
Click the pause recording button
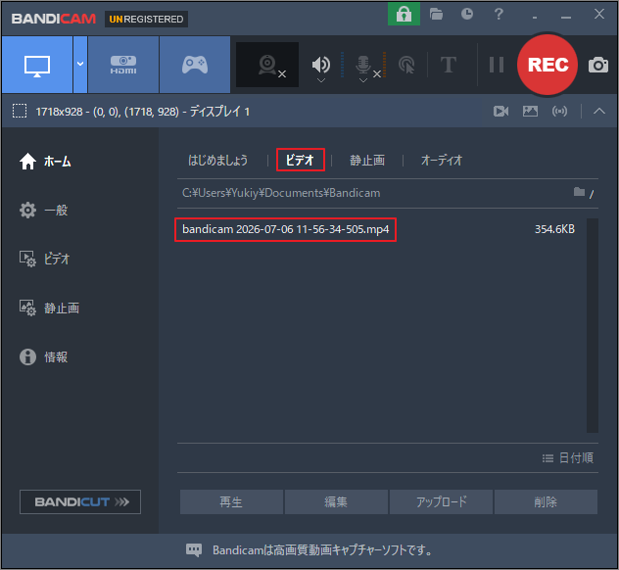[x=497, y=65]
